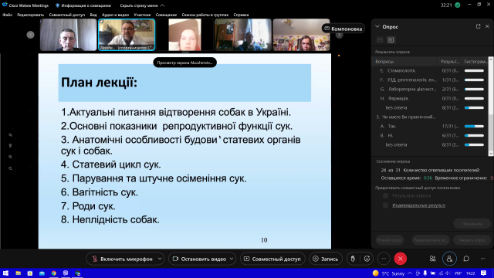This screenshot has width=494, height=278.
Task: Open microphone options dropdown arrow
Action: pyautogui.click(x=160, y=259)
